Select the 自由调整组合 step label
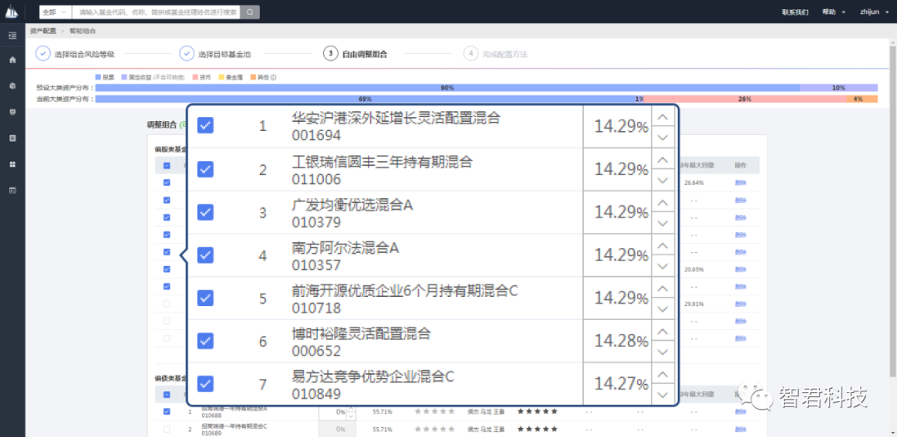Viewport: 897px width, 437px height. tap(365, 55)
